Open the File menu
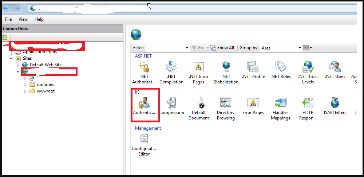364x177 pixels. click(8, 19)
